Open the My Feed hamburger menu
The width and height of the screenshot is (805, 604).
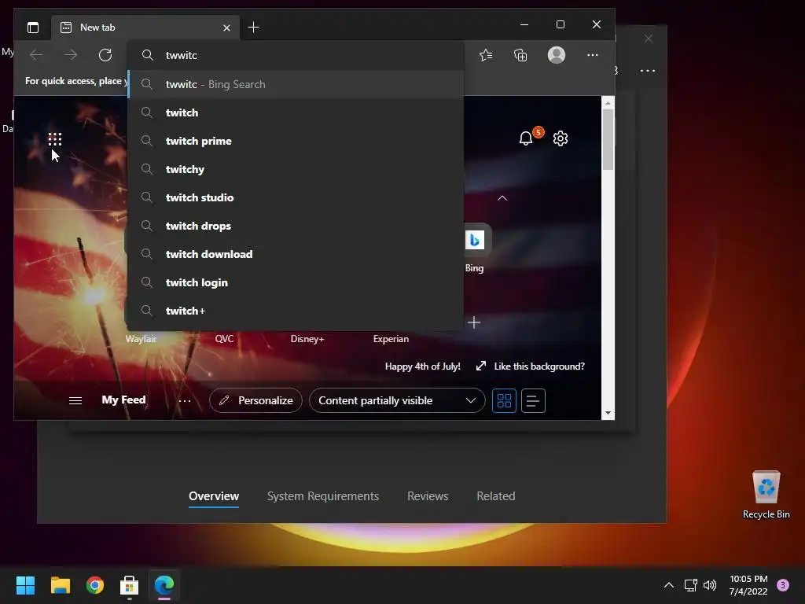[x=75, y=400]
